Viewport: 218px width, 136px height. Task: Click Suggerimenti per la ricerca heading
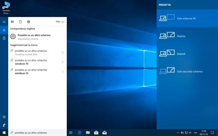pyautogui.click(x=24, y=45)
